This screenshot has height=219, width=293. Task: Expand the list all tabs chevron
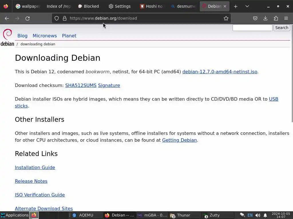click(247, 6)
